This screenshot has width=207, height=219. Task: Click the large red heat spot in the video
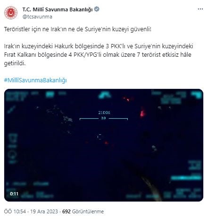pos(142,113)
